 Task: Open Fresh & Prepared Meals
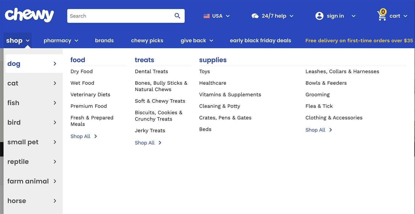pyautogui.click(x=92, y=121)
